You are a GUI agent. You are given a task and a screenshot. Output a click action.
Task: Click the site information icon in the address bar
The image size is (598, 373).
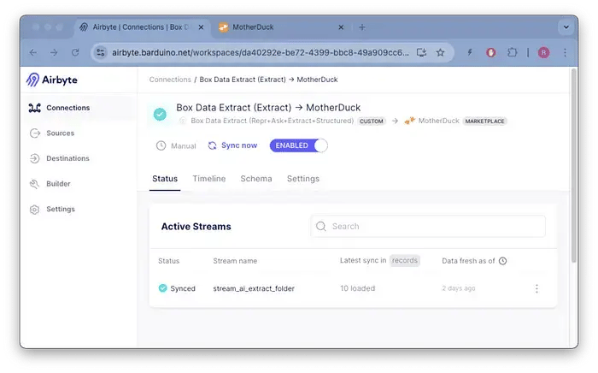[101, 52]
